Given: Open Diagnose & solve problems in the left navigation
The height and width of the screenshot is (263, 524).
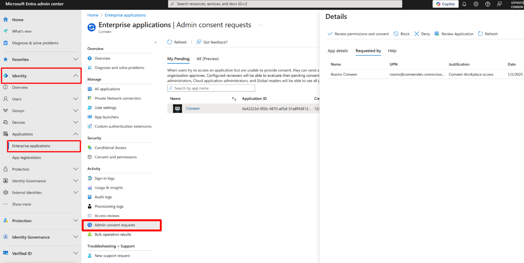Looking at the screenshot, I should pyautogui.click(x=35, y=43).
